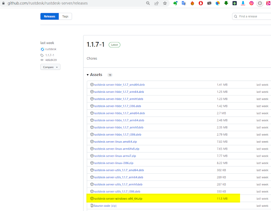Download rustdesk-server-linux-amd64.zip

click(x=115, y=142)
